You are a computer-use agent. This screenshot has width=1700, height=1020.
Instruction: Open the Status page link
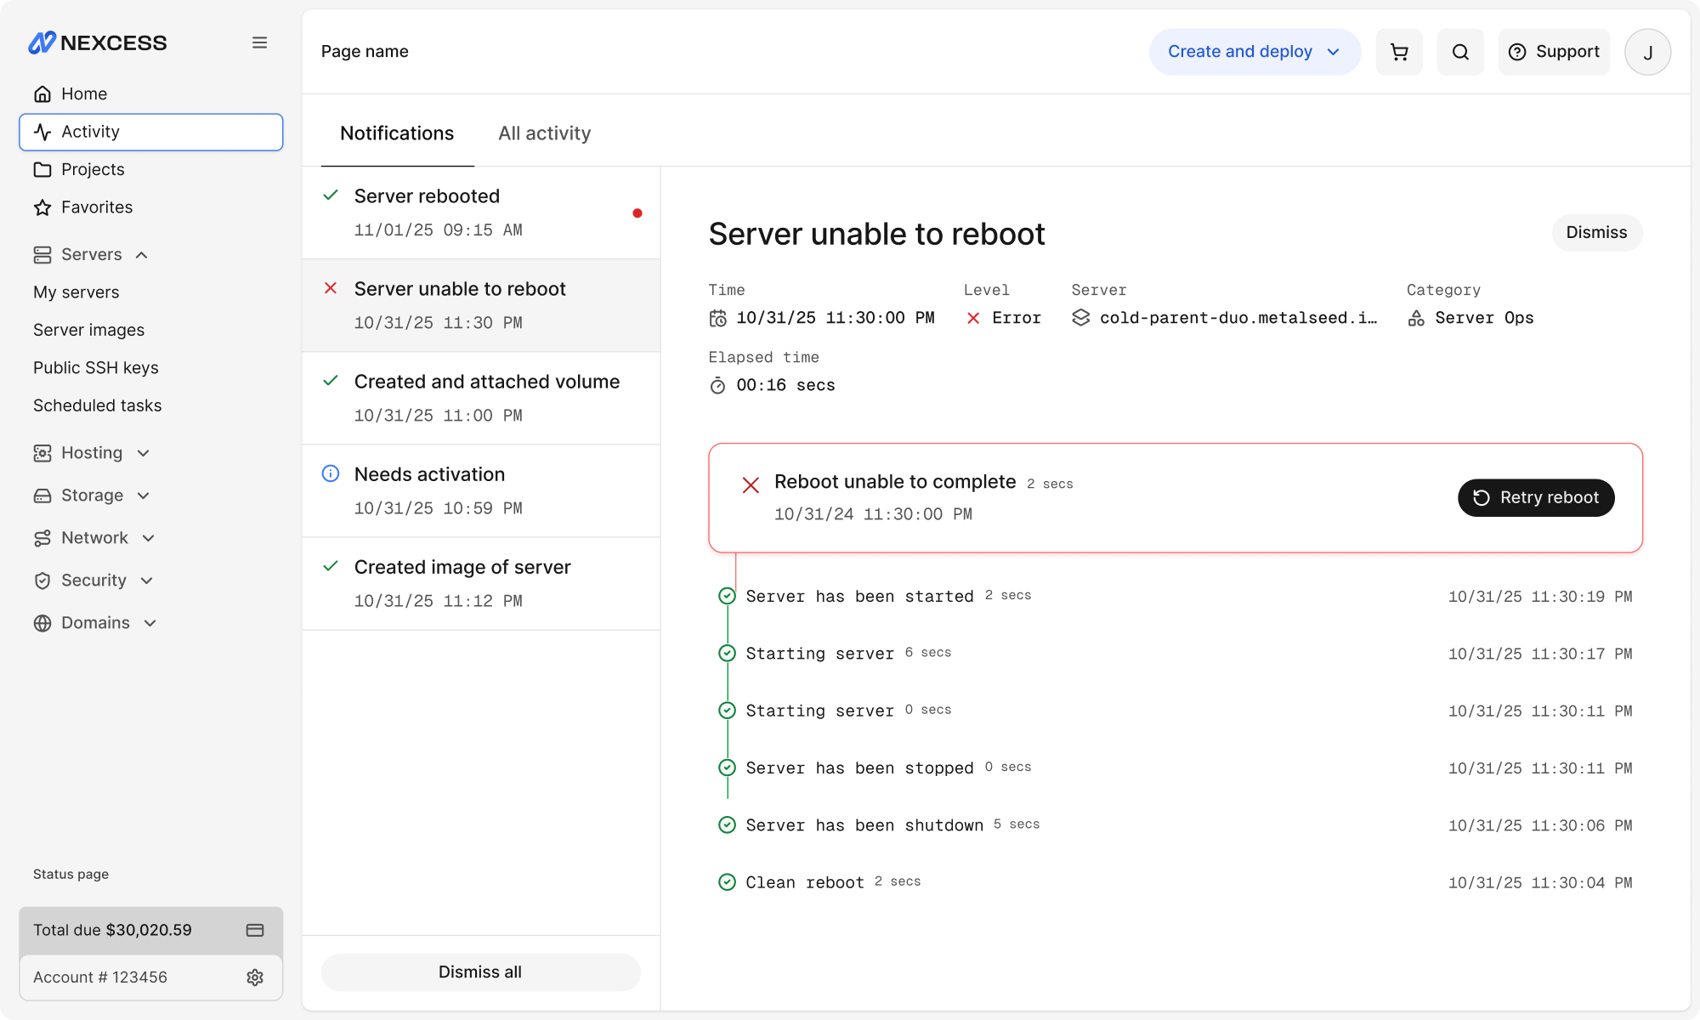coord(71,874)
